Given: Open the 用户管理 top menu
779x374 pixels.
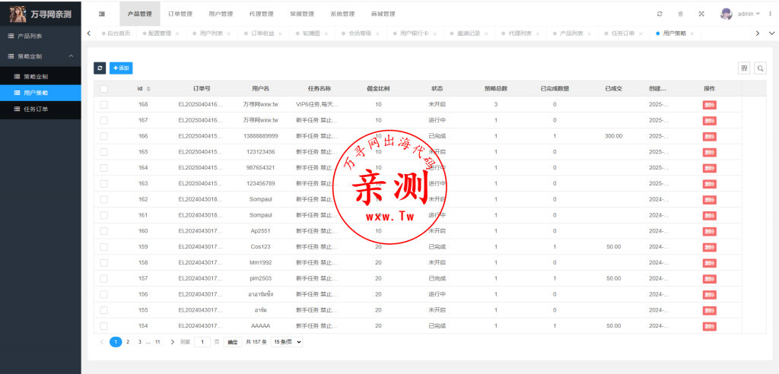Looking at the screenshot, I should pyautogui.click(x=221, y=14).
